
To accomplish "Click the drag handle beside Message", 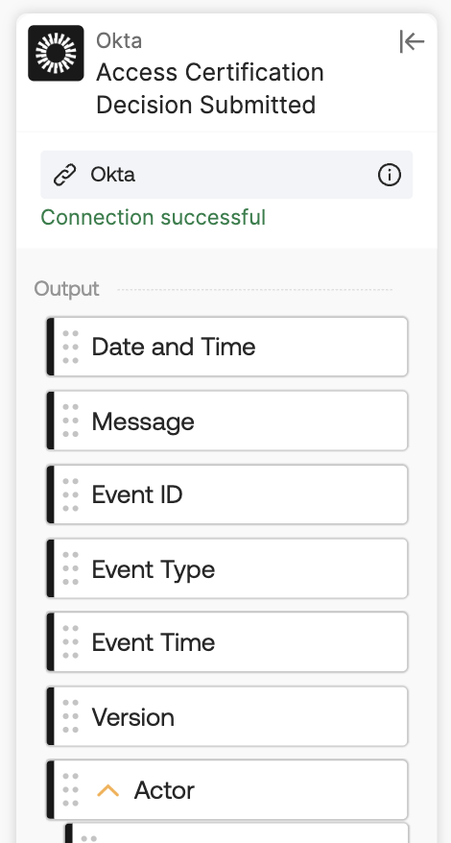I will [70, 421].
